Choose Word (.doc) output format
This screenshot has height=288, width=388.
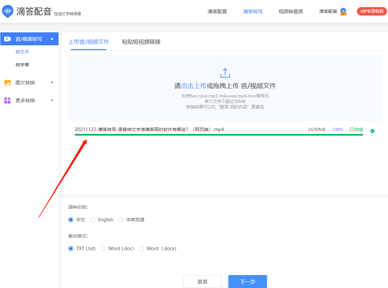[103, 249]
